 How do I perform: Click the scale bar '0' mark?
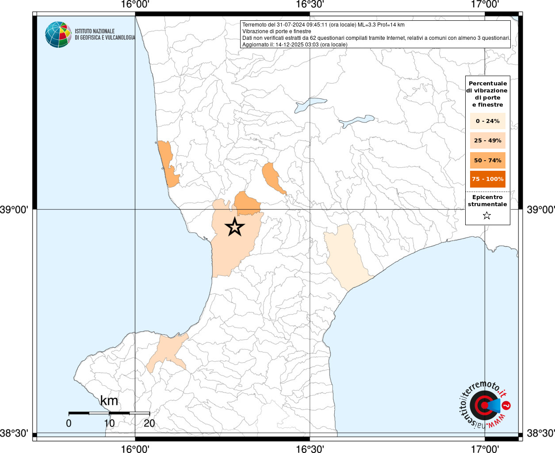click(x=69, y=423)
